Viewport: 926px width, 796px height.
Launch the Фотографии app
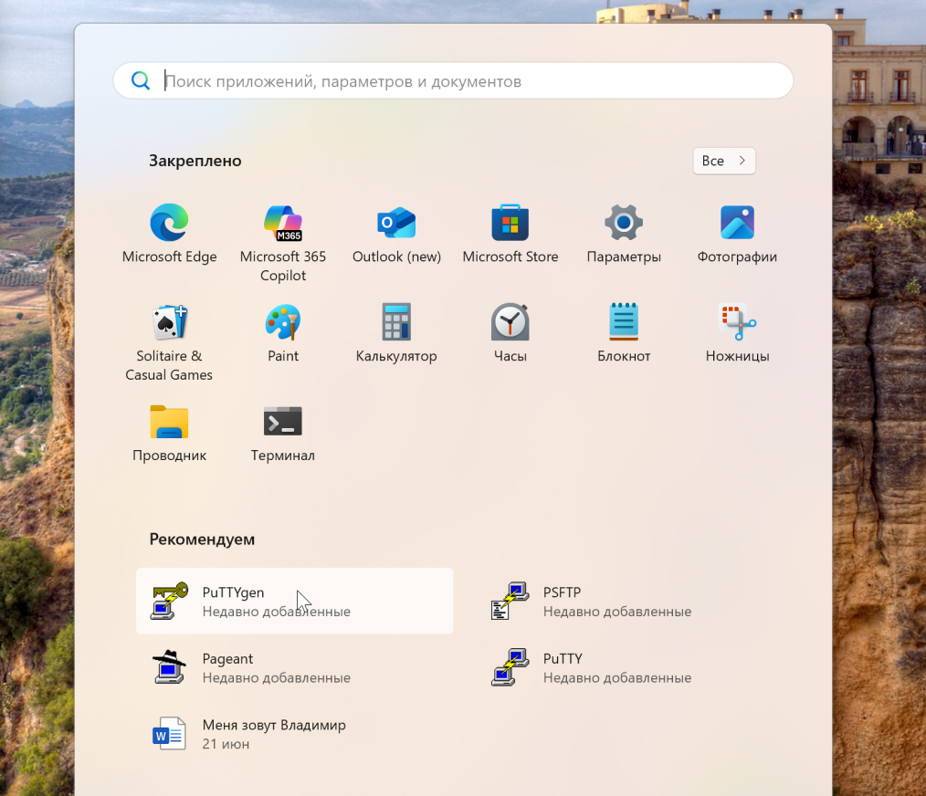coord(737,234)
